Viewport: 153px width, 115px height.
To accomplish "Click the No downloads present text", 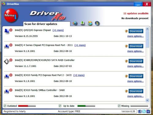I will (x=135, y=18).
